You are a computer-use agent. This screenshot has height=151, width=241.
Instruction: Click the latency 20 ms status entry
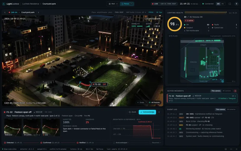[76, 149]
